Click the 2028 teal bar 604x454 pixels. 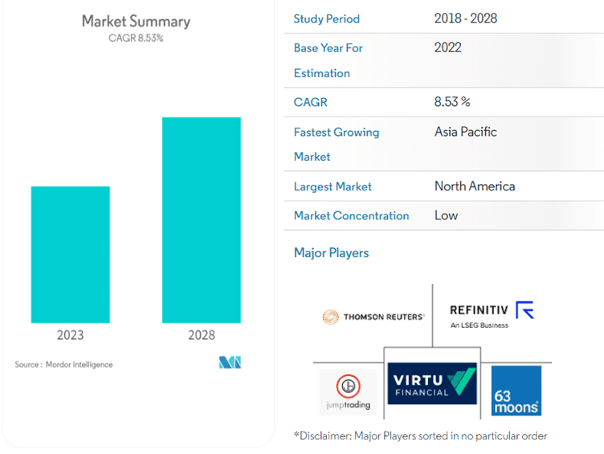click(x=201, y=220)
